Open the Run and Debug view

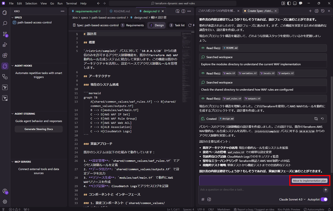(x=5, y=45)
